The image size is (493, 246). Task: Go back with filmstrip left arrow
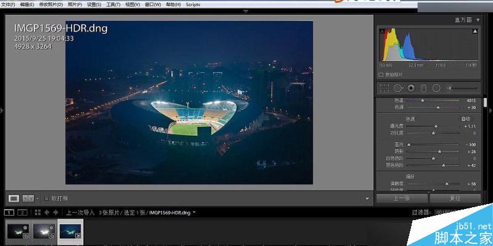coord(47,213)
